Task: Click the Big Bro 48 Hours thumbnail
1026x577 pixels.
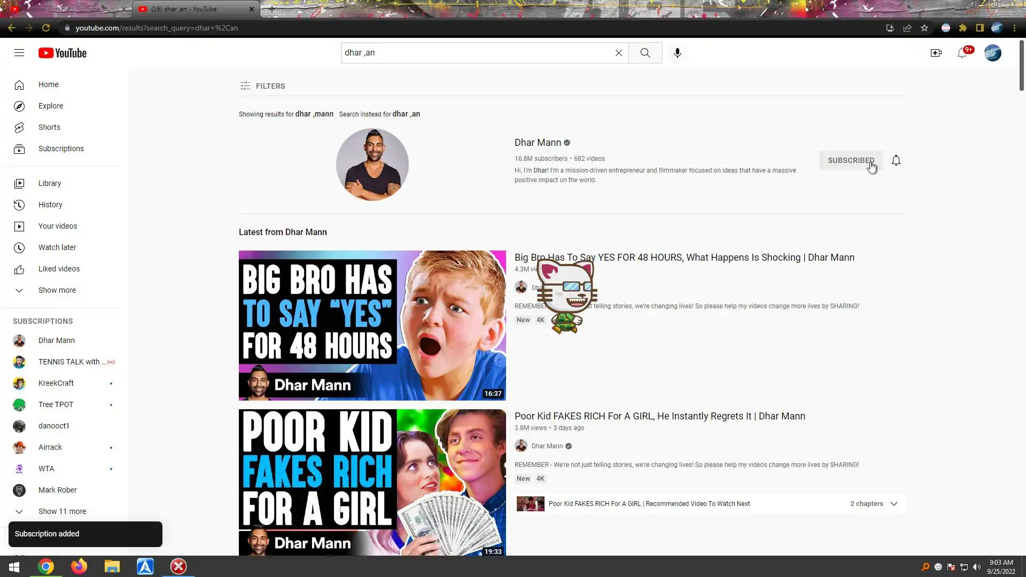Action: point(372,325)
